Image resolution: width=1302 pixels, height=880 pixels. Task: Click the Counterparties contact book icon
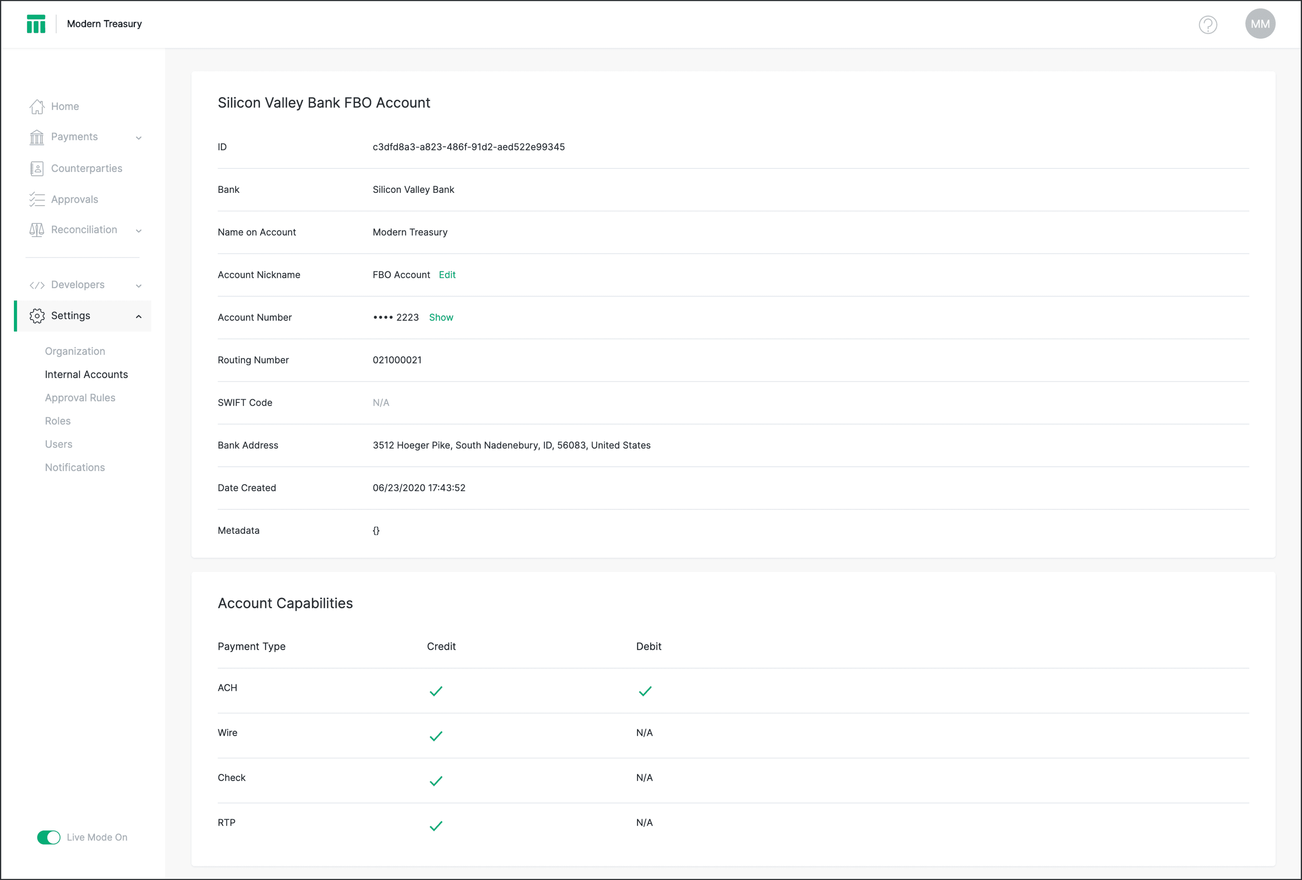click(x=37, y=168)
